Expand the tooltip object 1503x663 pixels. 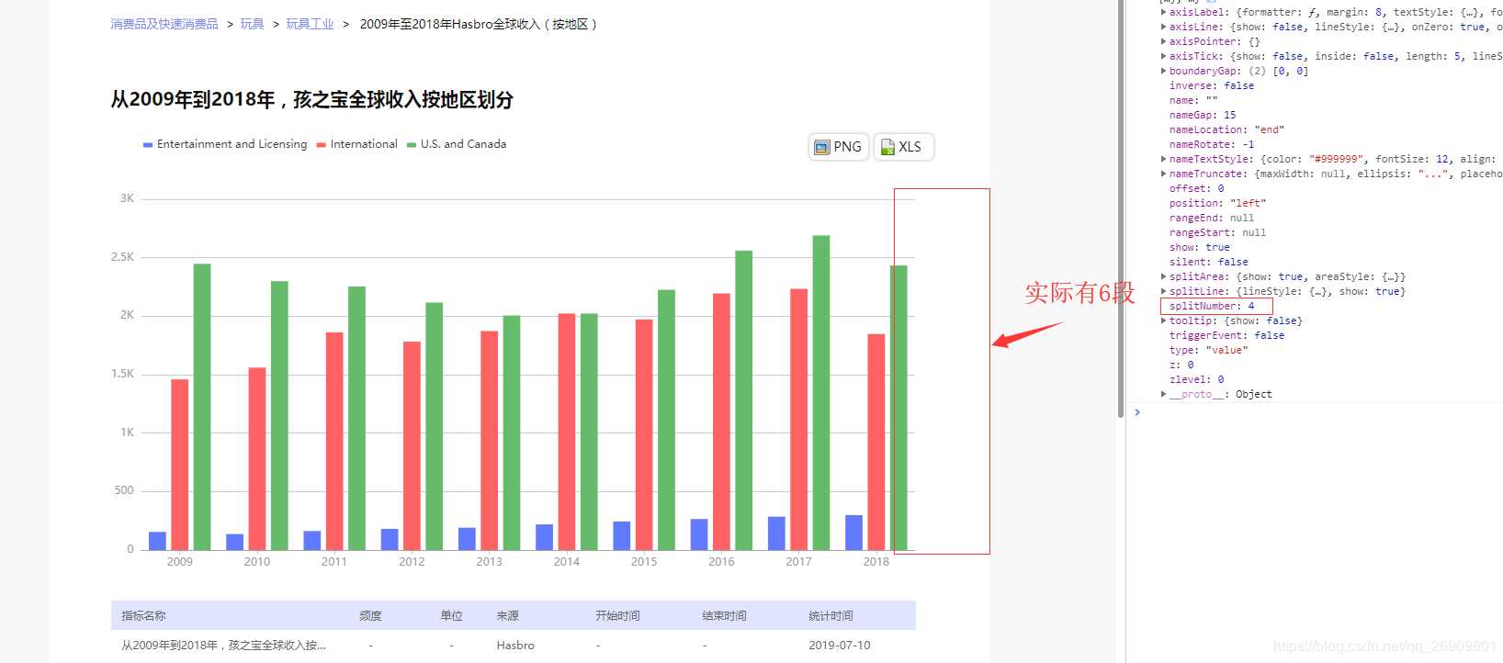click(x=1164, y=320)
